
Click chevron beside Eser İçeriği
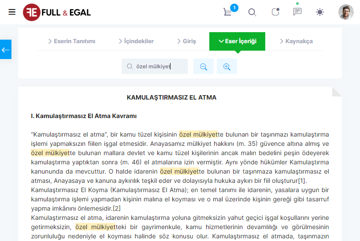point(221,41)
